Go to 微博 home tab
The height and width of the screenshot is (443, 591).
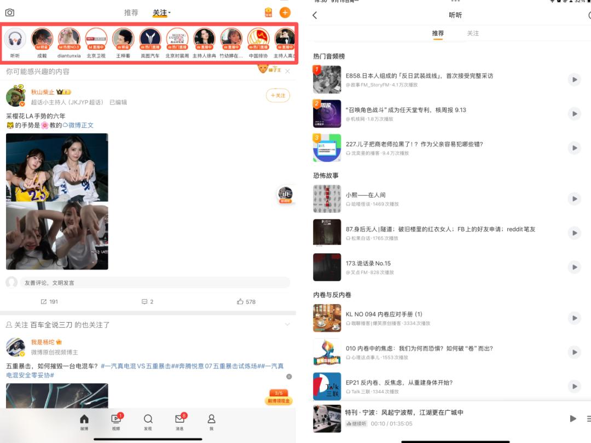[84, 422]
